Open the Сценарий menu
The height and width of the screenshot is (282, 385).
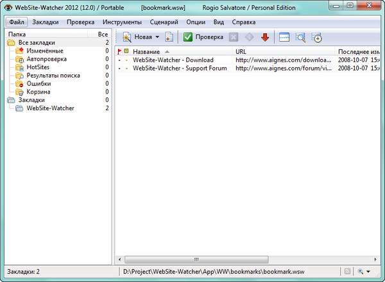tap(164, 22)
